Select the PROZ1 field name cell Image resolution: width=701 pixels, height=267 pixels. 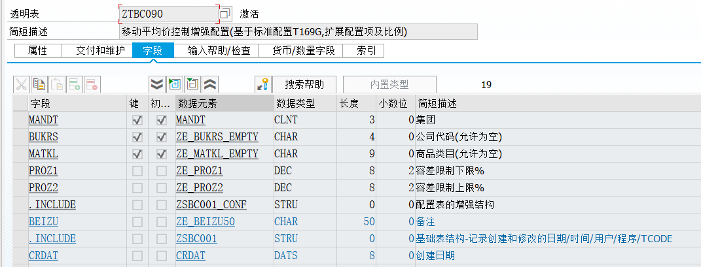pos(77,171)
